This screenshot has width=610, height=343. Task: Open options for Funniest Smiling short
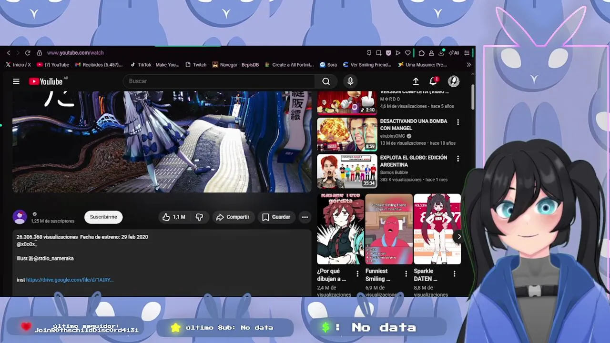(406, 273)
